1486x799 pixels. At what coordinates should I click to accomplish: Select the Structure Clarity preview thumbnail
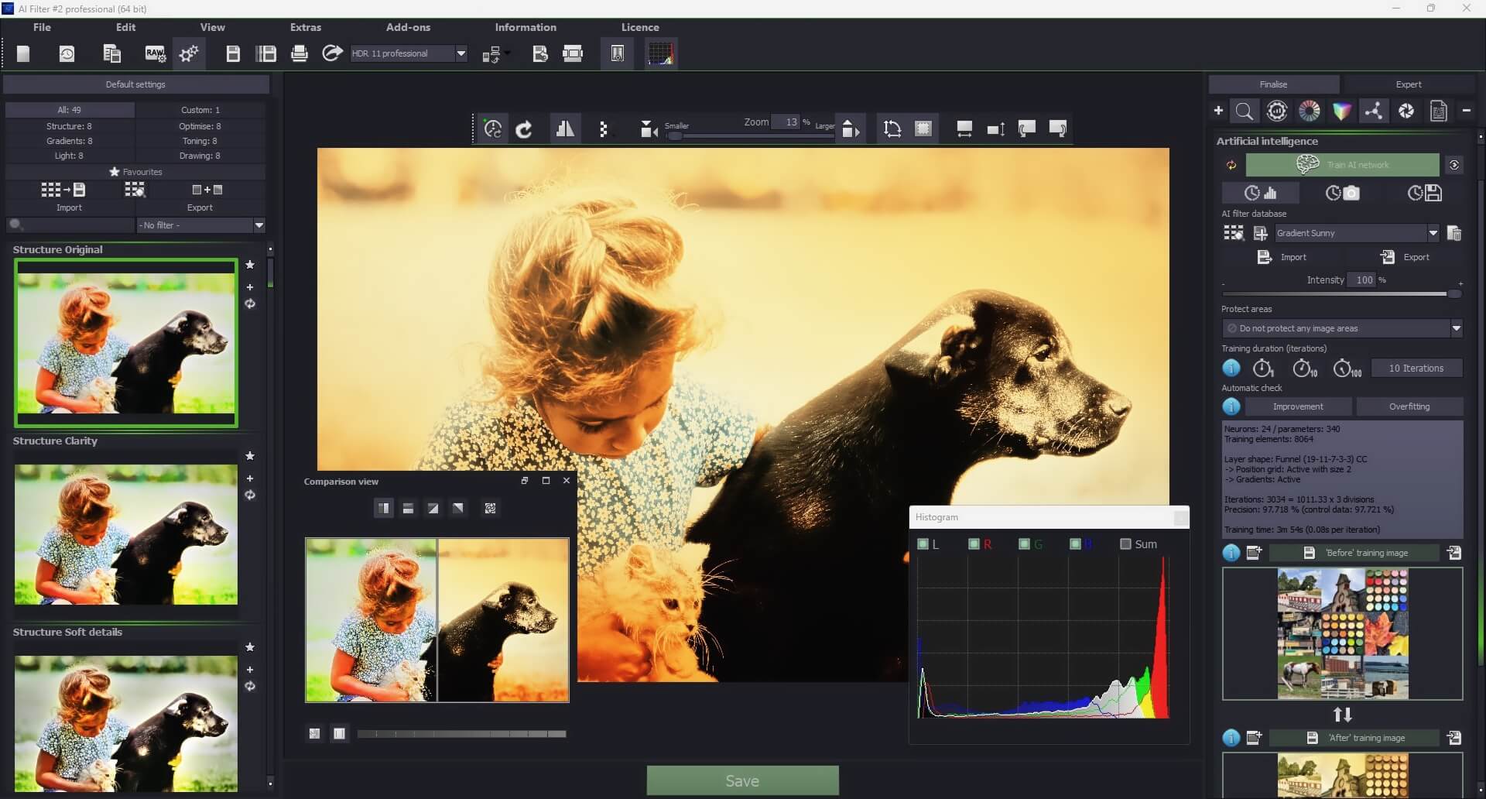[x=125, y=534]
